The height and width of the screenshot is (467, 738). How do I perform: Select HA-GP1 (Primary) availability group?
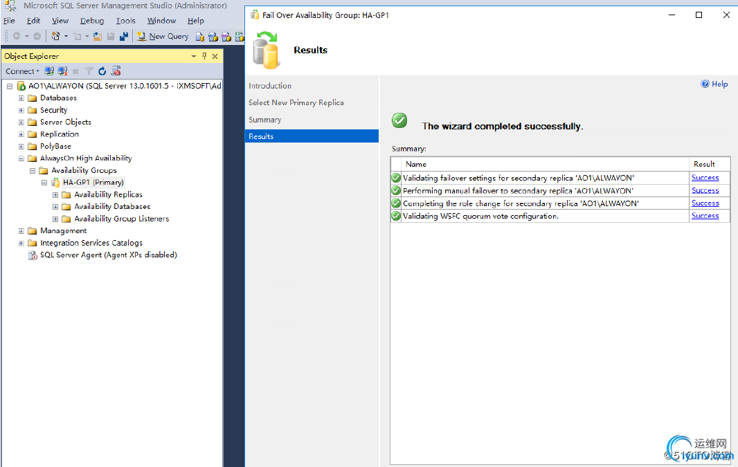(x=93, y=183)
